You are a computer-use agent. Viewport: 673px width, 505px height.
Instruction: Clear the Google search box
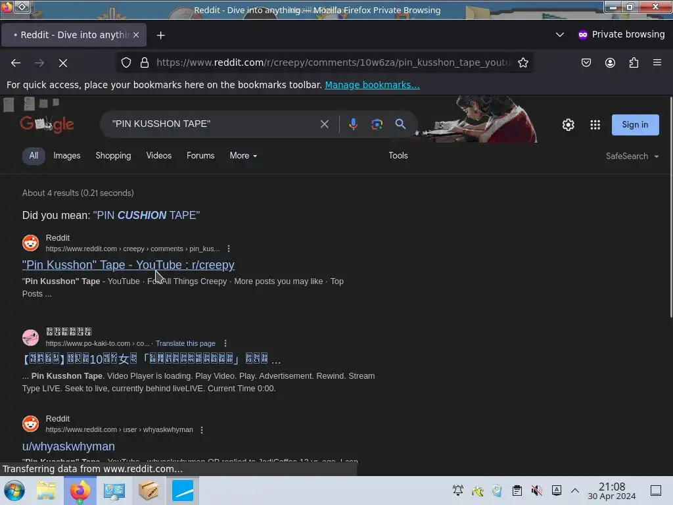click(x=325, y=124)
